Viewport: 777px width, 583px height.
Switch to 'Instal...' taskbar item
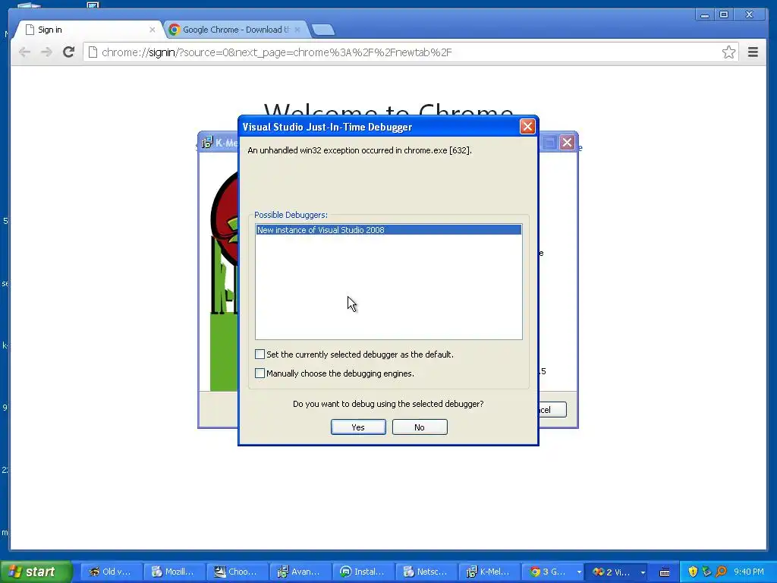tap(363, 572)
